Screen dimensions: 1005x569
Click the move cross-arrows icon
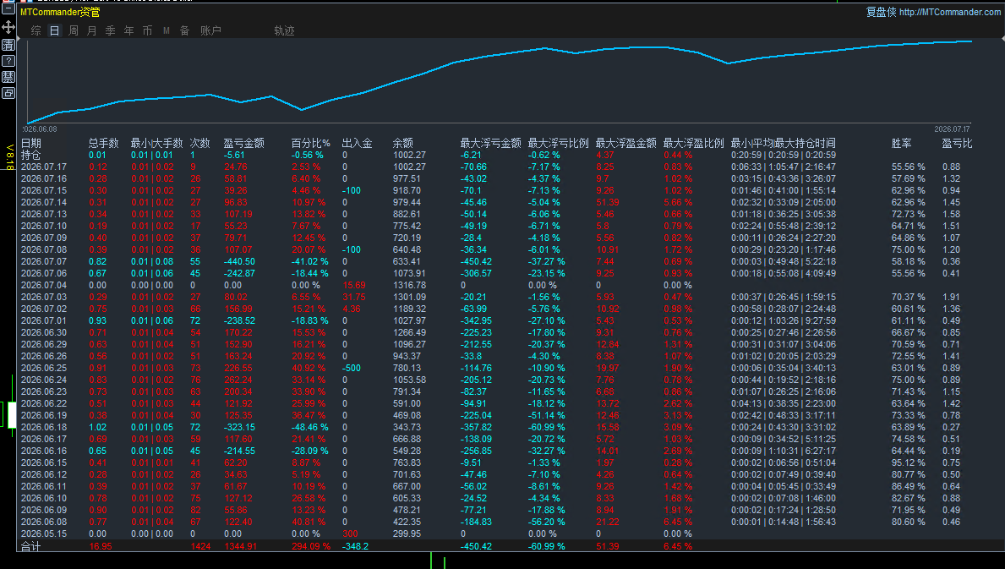click(8, 27)
